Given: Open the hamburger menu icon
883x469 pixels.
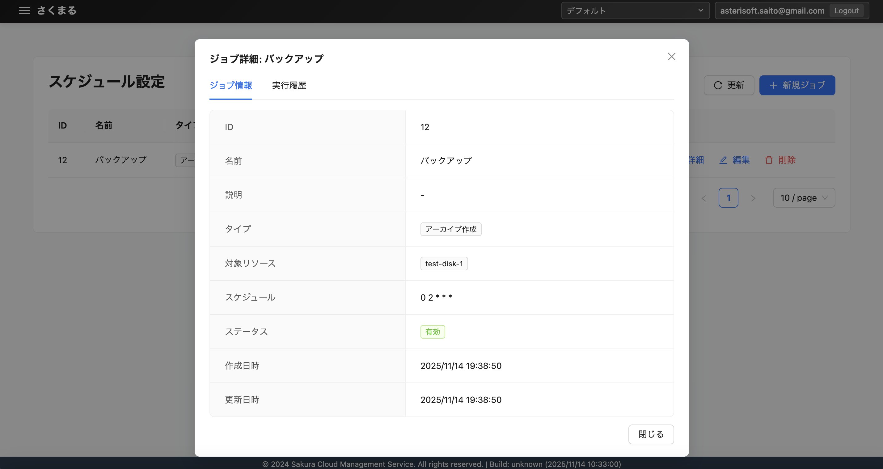Looking at the screenshot, I should (x=24, y=11).
